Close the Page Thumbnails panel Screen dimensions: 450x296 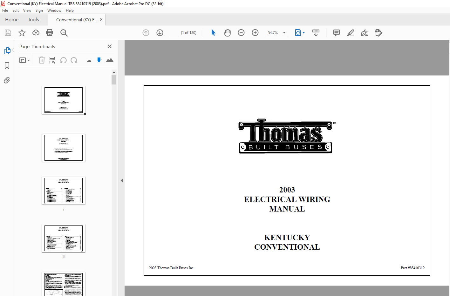[x=110, y=46]
